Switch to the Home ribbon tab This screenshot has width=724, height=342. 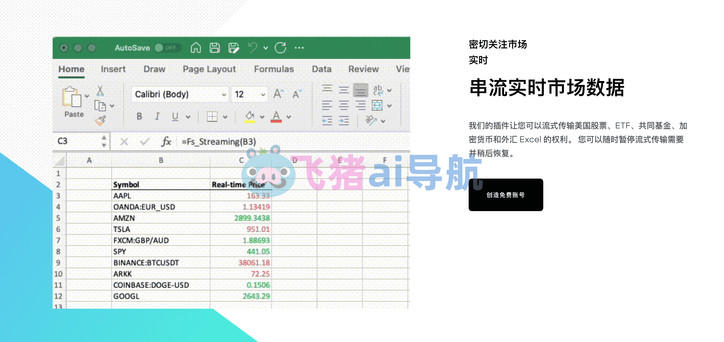pos(71,69)
